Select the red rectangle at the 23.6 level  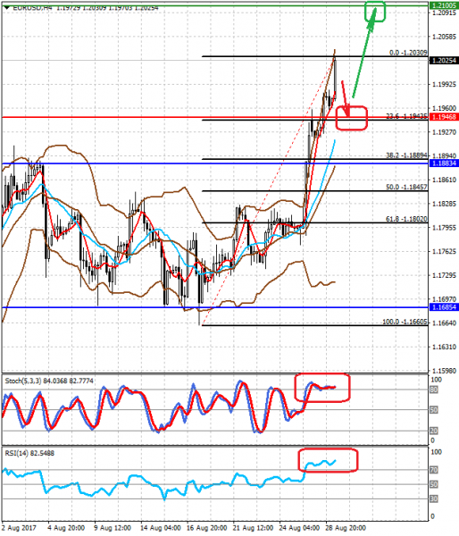coord(351,118)
